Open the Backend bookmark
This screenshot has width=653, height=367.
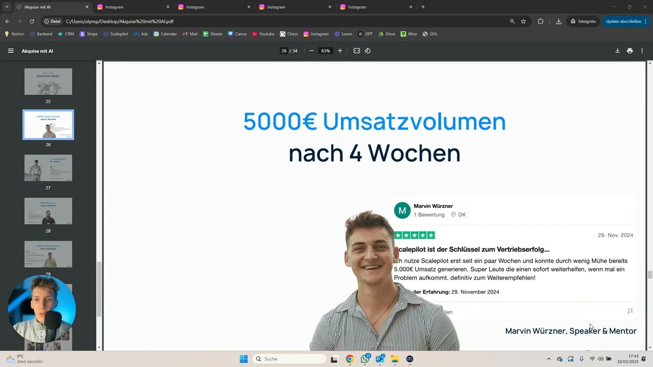[x=41, y=34]
